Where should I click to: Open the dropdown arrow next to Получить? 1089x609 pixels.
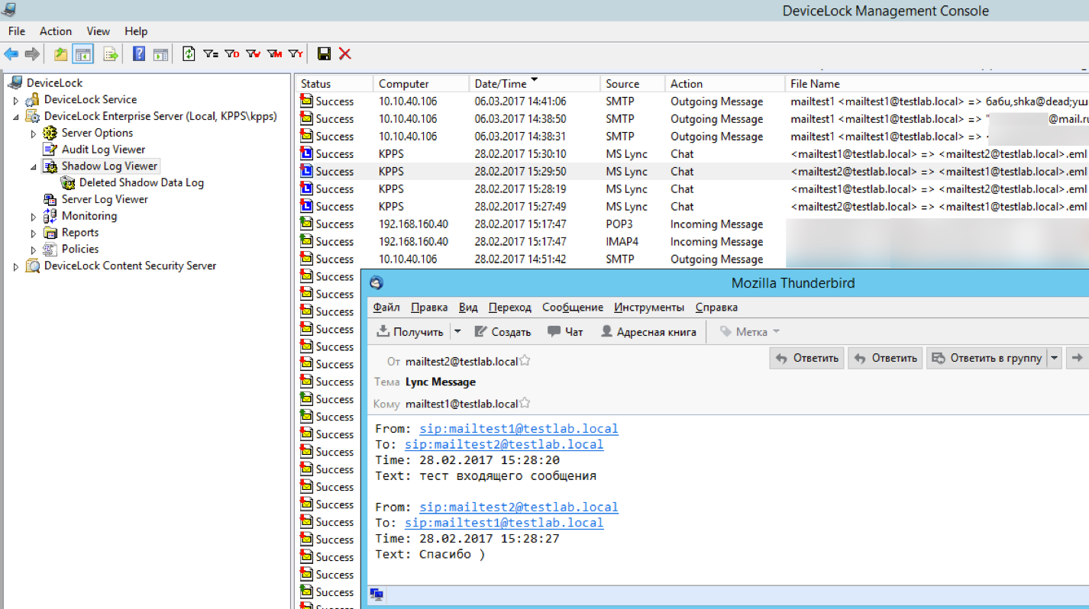tap(457, 332)
